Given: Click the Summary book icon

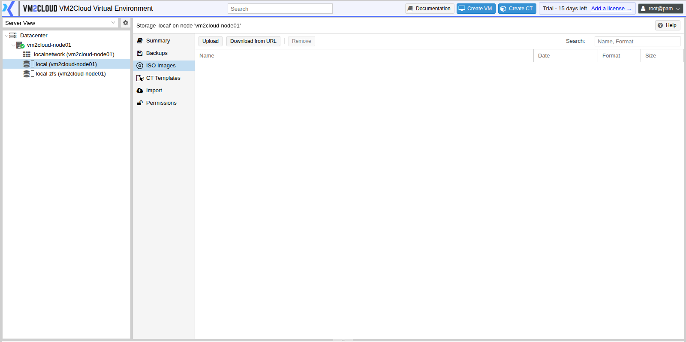Looking at the screenshot, I should click(140, 41).
